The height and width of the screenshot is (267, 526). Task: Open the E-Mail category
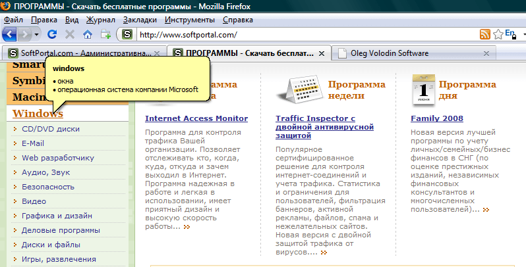(33, 143)
